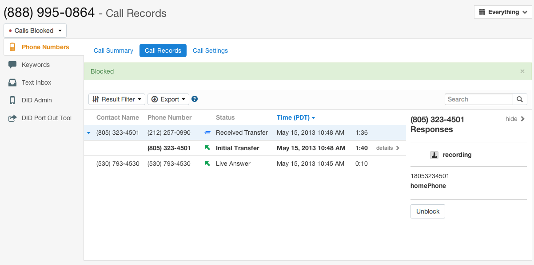This screenshot has height=265, width=534.
Task: Click the Received Transfer arrows icon
Action: [x=207, y=132]
